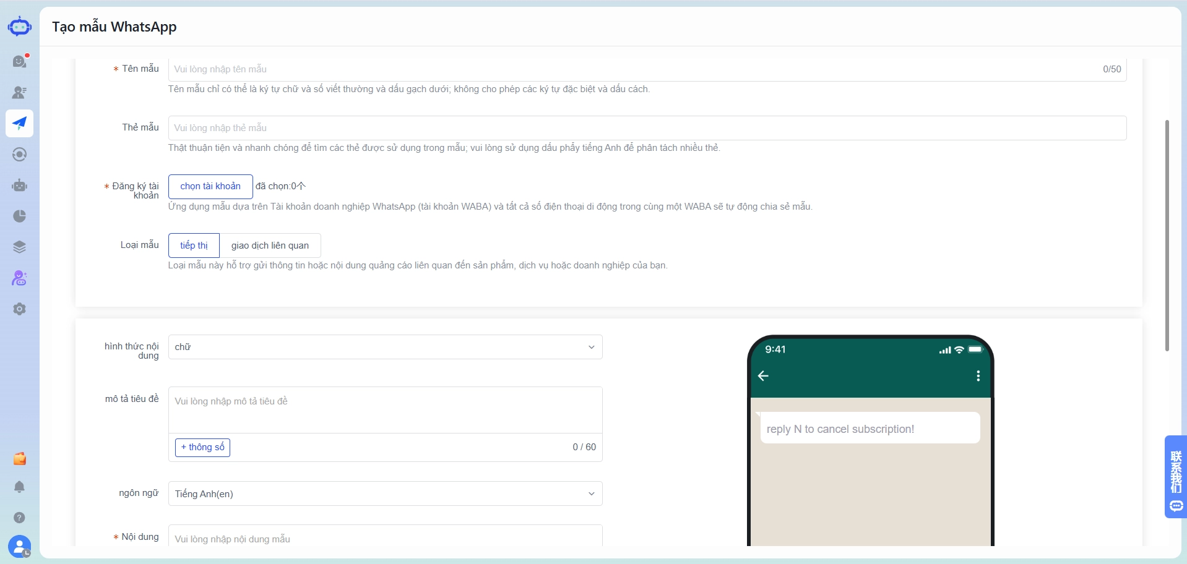Image resolution: width=1187 pixels, height=564 pixels.
Task: Click the orange wallet icon in sidebar
Action: tap(19, 458)
